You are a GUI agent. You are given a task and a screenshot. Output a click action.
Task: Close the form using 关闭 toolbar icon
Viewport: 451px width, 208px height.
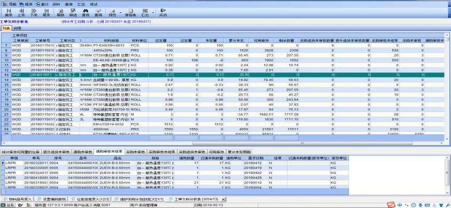163,12
